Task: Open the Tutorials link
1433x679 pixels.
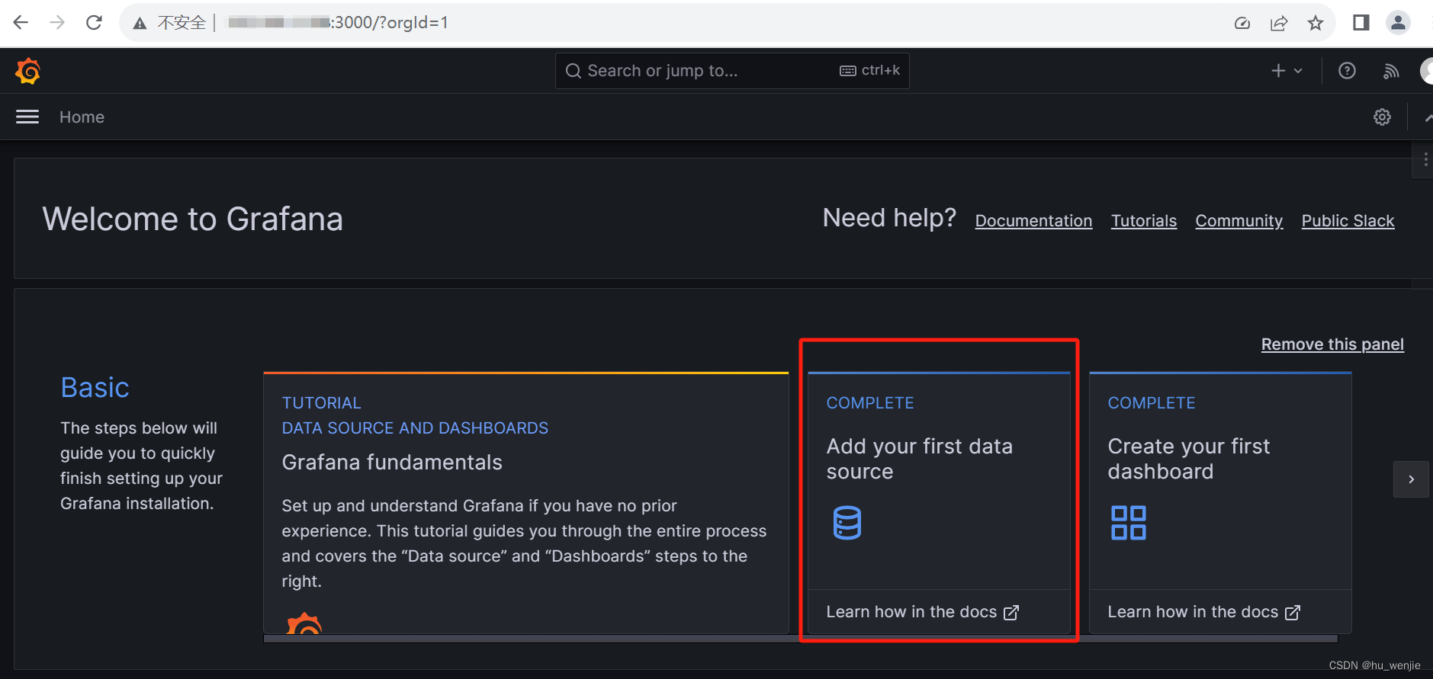Action: point(1143,221)
